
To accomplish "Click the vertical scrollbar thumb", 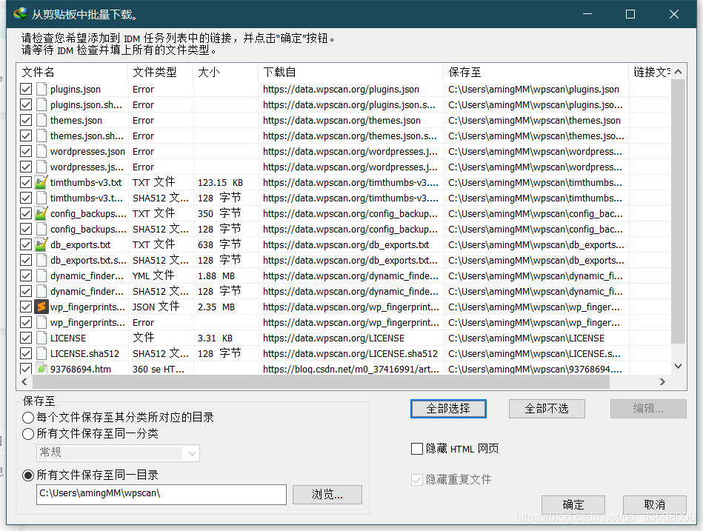I will coord(679,212).
